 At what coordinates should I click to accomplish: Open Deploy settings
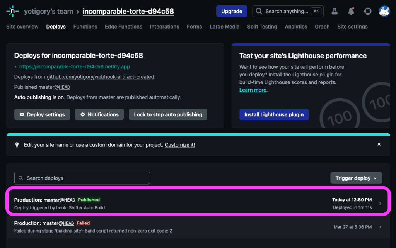click(42, 114)
